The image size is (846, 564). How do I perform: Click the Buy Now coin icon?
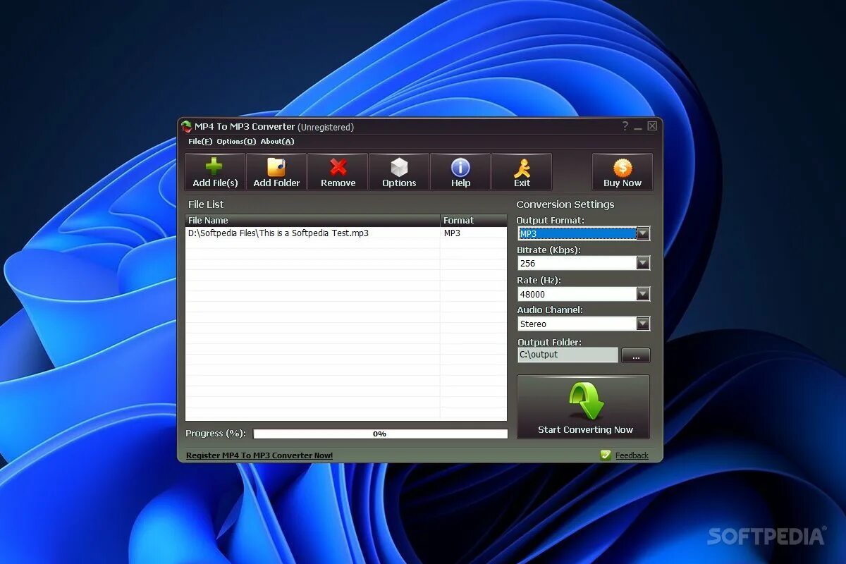[x=623, y=168]
